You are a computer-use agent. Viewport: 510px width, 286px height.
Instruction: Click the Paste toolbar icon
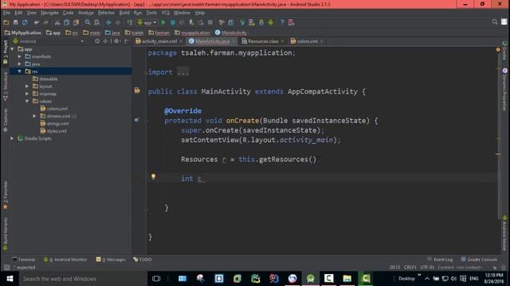76,22
